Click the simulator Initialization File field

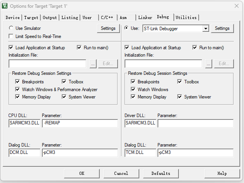pos(47,64)
